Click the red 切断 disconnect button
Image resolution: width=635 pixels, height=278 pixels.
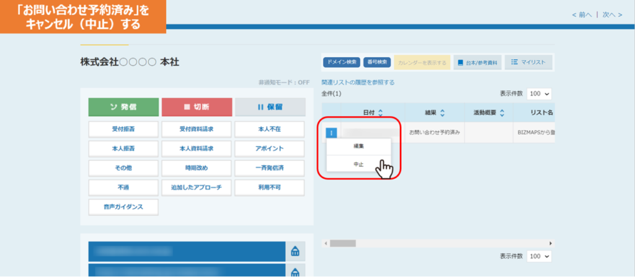point(196,107)
